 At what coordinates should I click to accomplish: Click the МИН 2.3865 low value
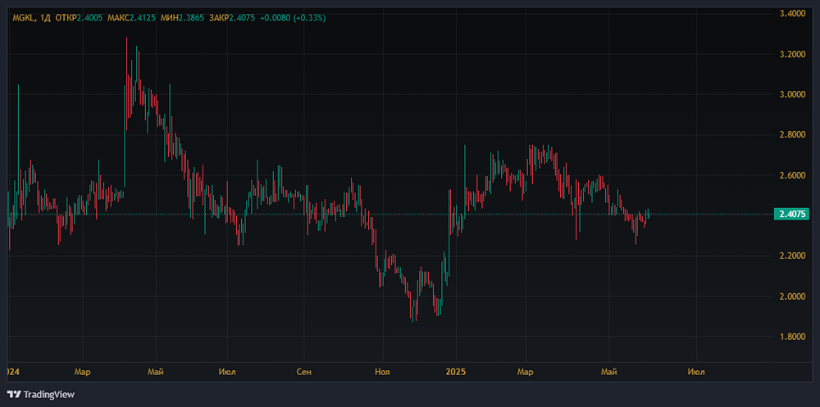(x=183, y=18)
